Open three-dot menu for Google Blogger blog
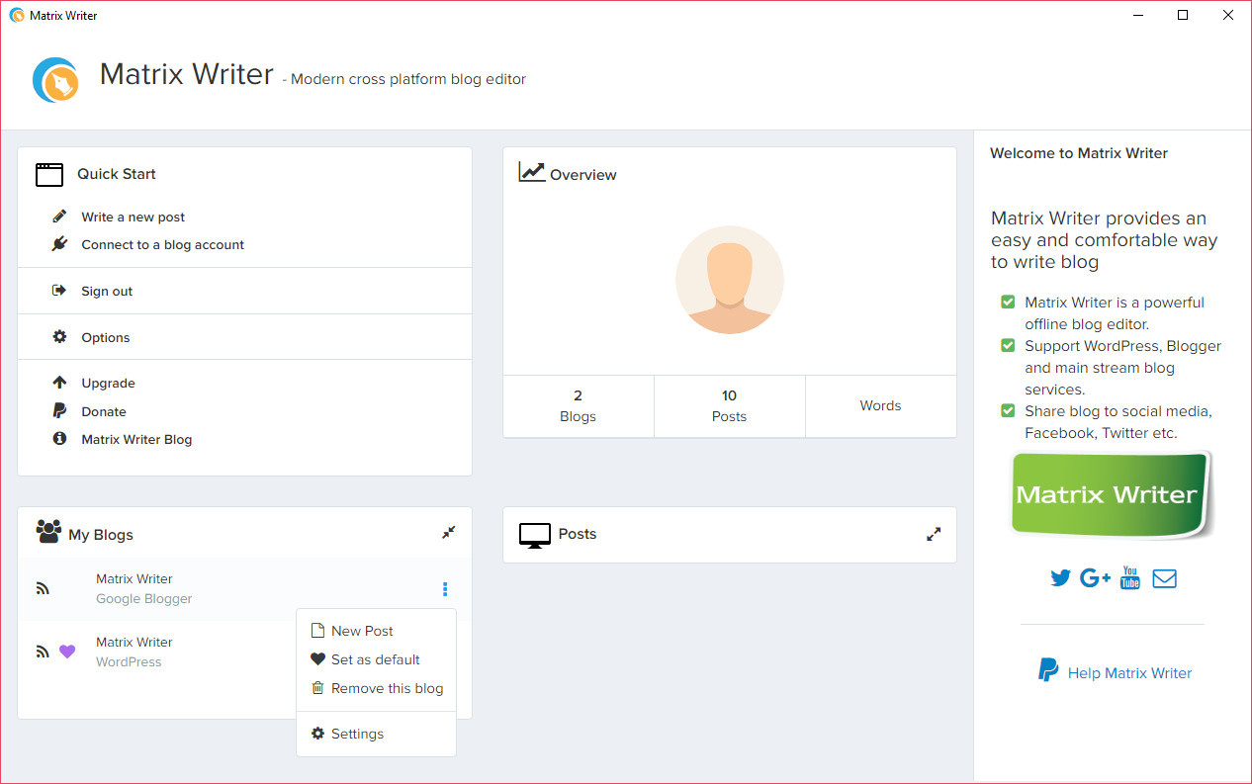Image resolution: width=1252 pixels, height=784 pixels. point(445,589)
